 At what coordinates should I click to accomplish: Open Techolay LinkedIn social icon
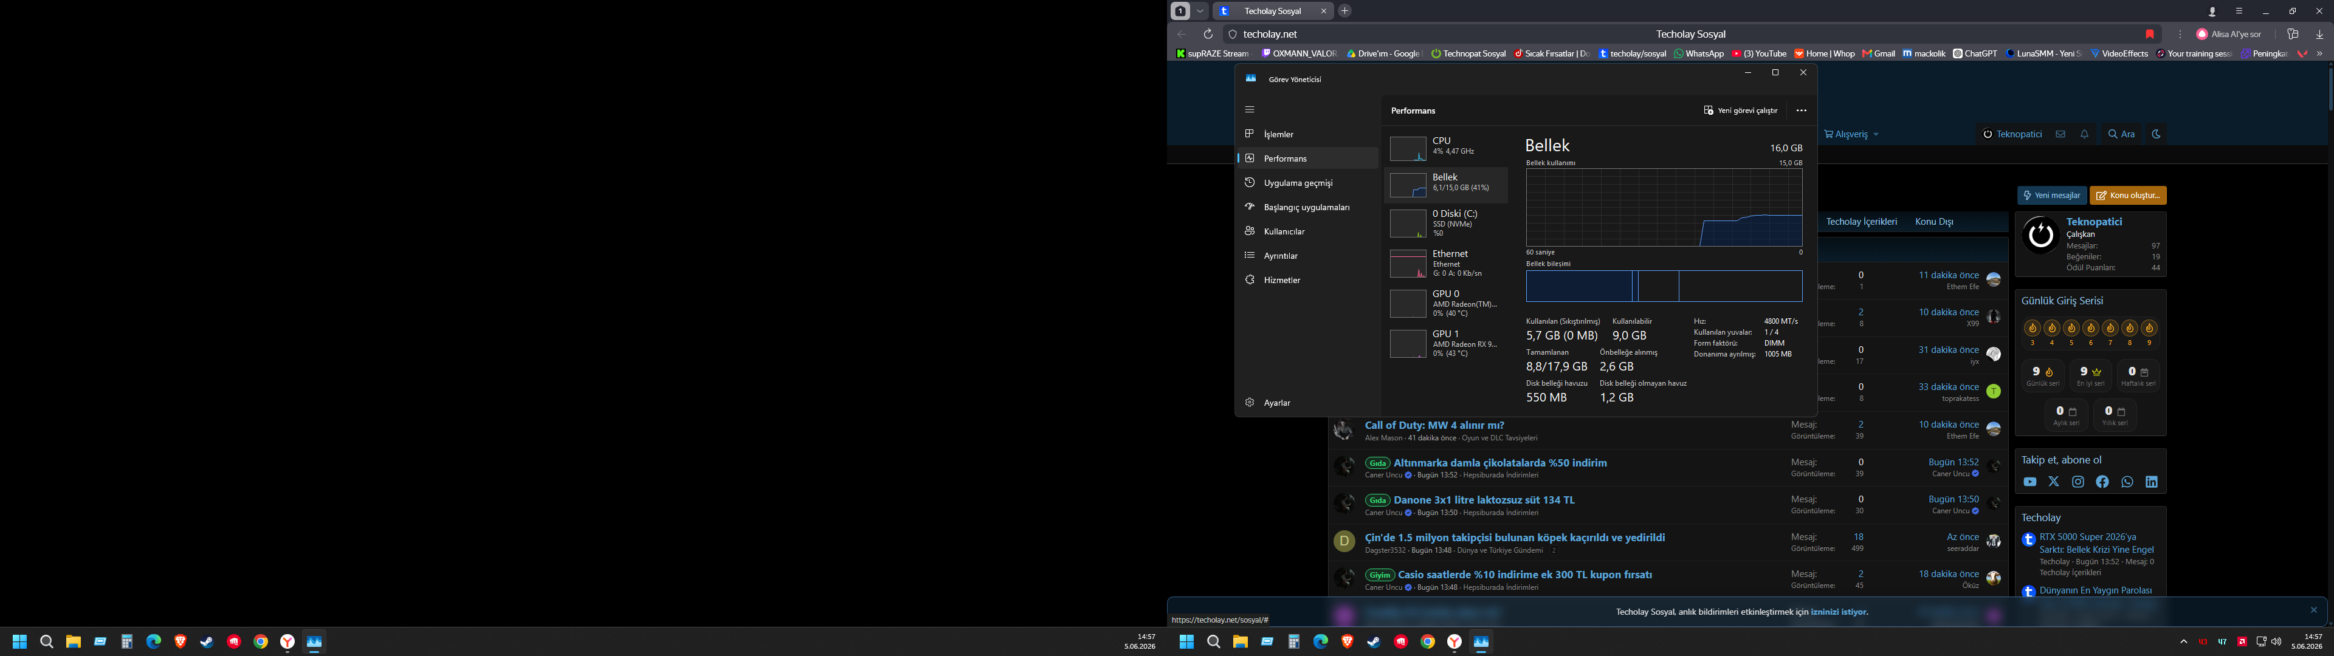coord(2152,482)
